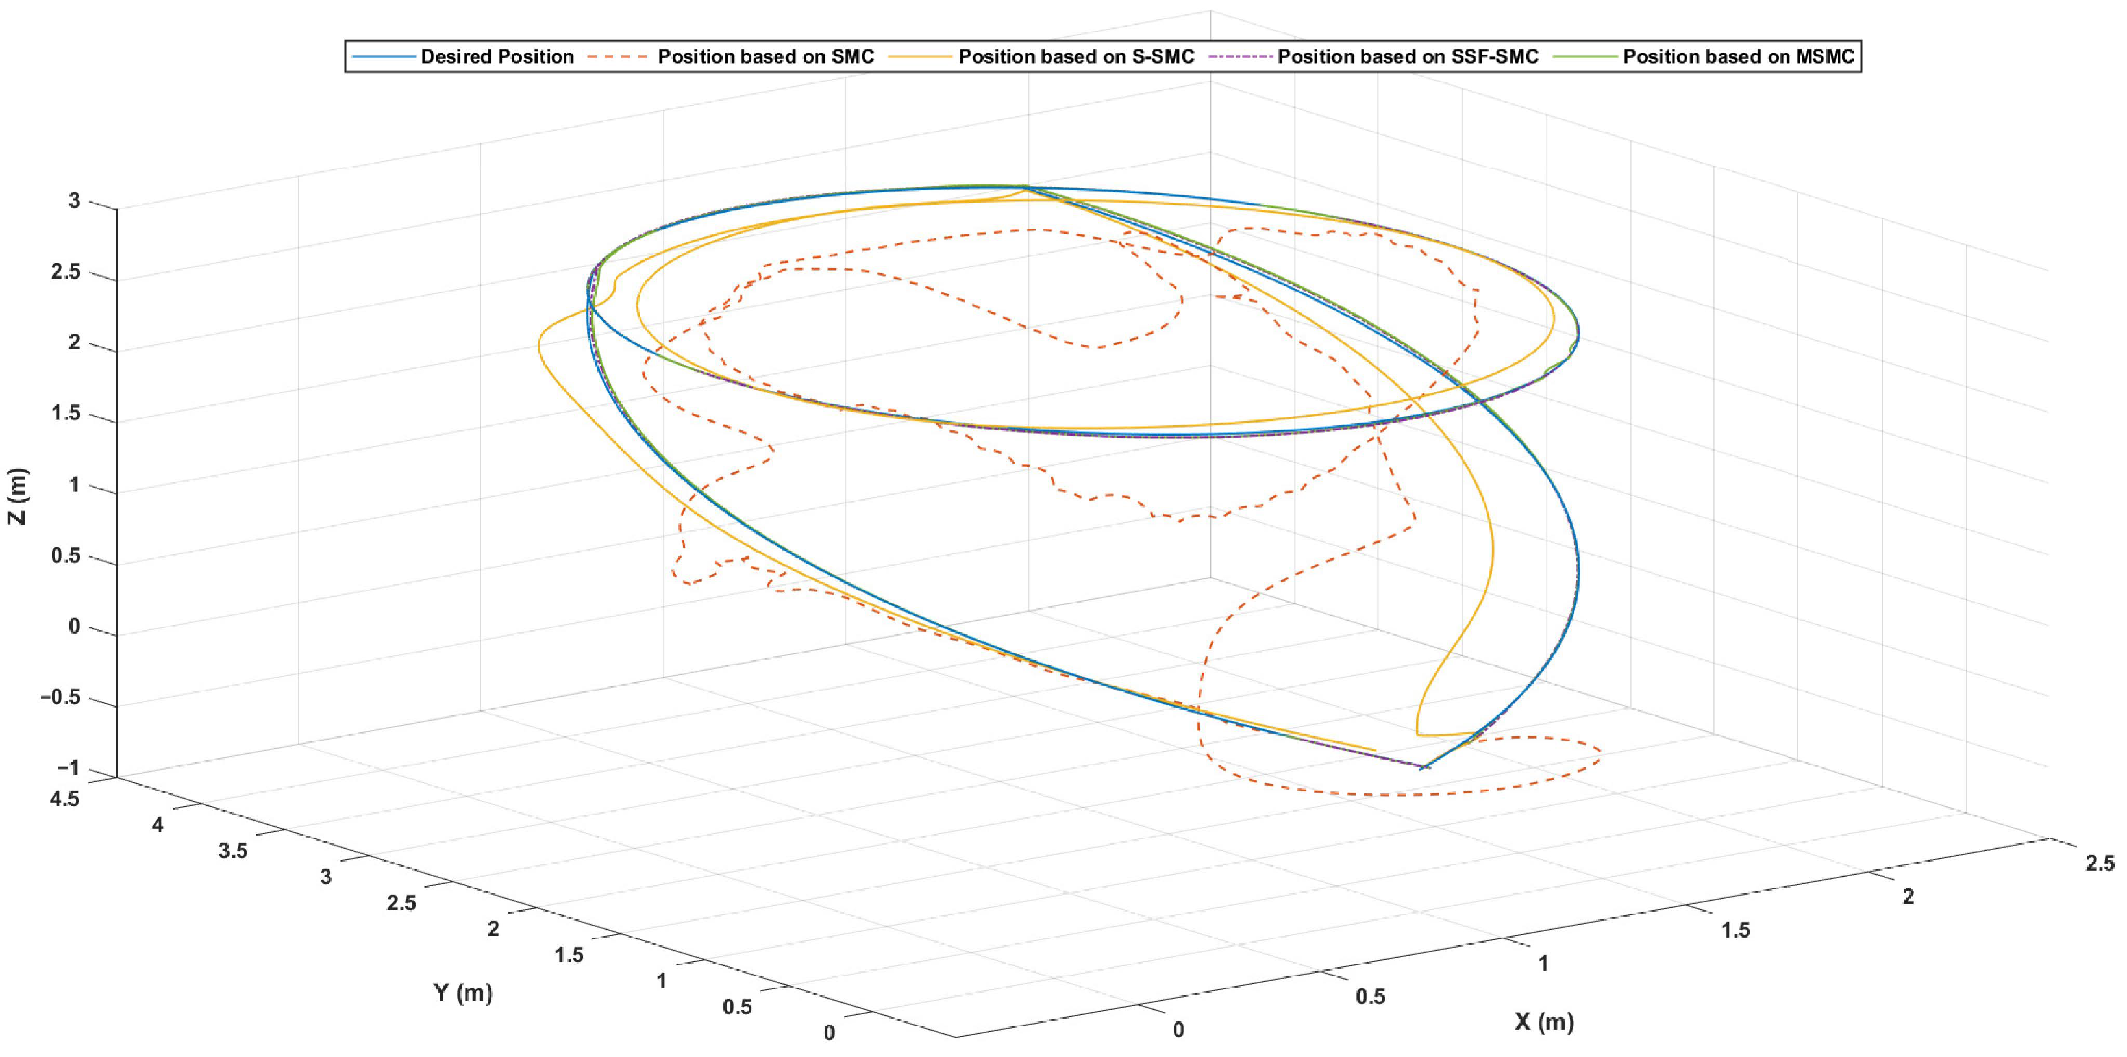The height and width of the screenshot is (1057, 2127).
Task: Click the blue line sample for Desired Position
Action: point(383,57)
